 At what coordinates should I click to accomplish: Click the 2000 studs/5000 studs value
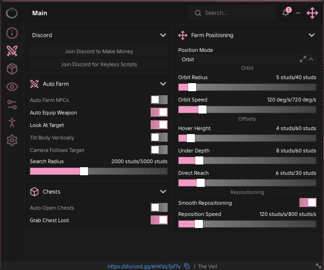point(139,161)
